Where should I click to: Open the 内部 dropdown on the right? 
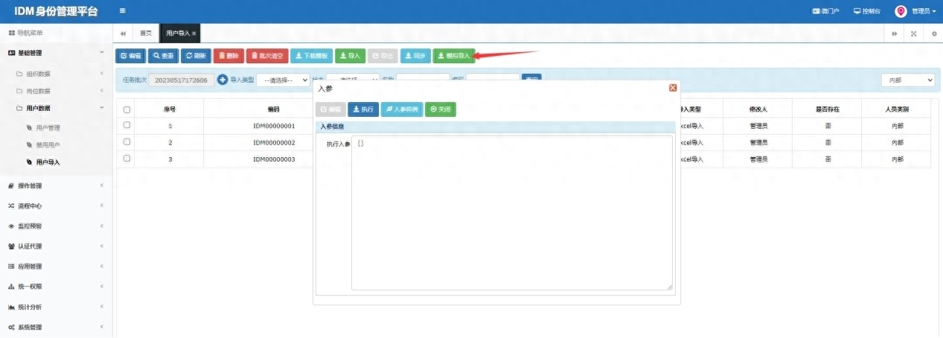[907, 80]
